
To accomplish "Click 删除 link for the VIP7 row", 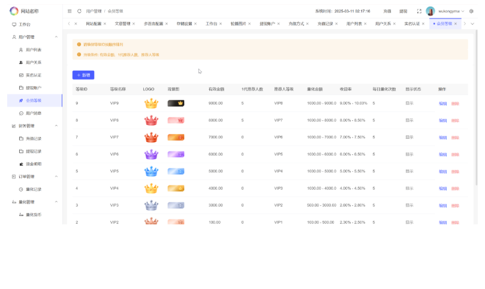I will (455, 137).
